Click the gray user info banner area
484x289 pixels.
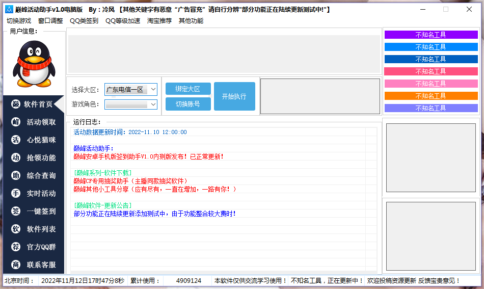point(224,54)
